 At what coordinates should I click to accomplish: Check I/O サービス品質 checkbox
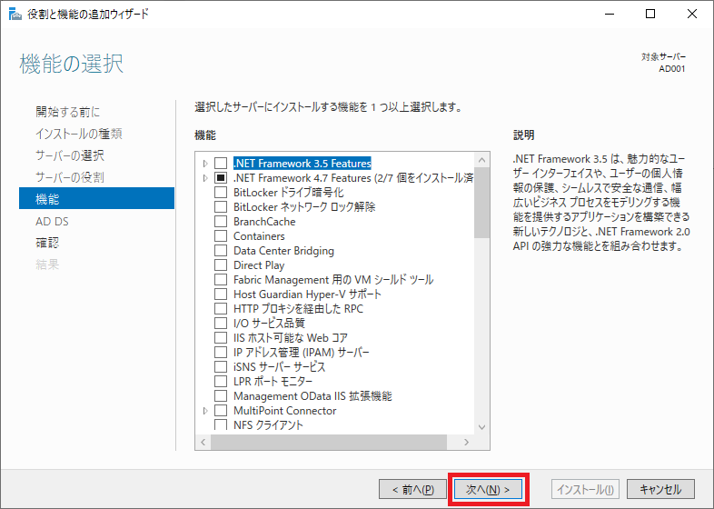point(221,323)
